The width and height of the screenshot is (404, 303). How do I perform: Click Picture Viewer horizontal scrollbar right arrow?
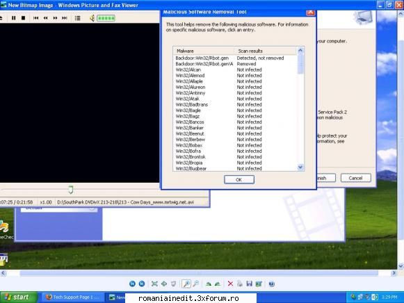tap(394, 273)
